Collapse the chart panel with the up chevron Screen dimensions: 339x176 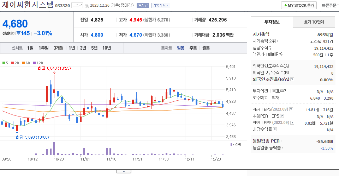coord(124,171)
